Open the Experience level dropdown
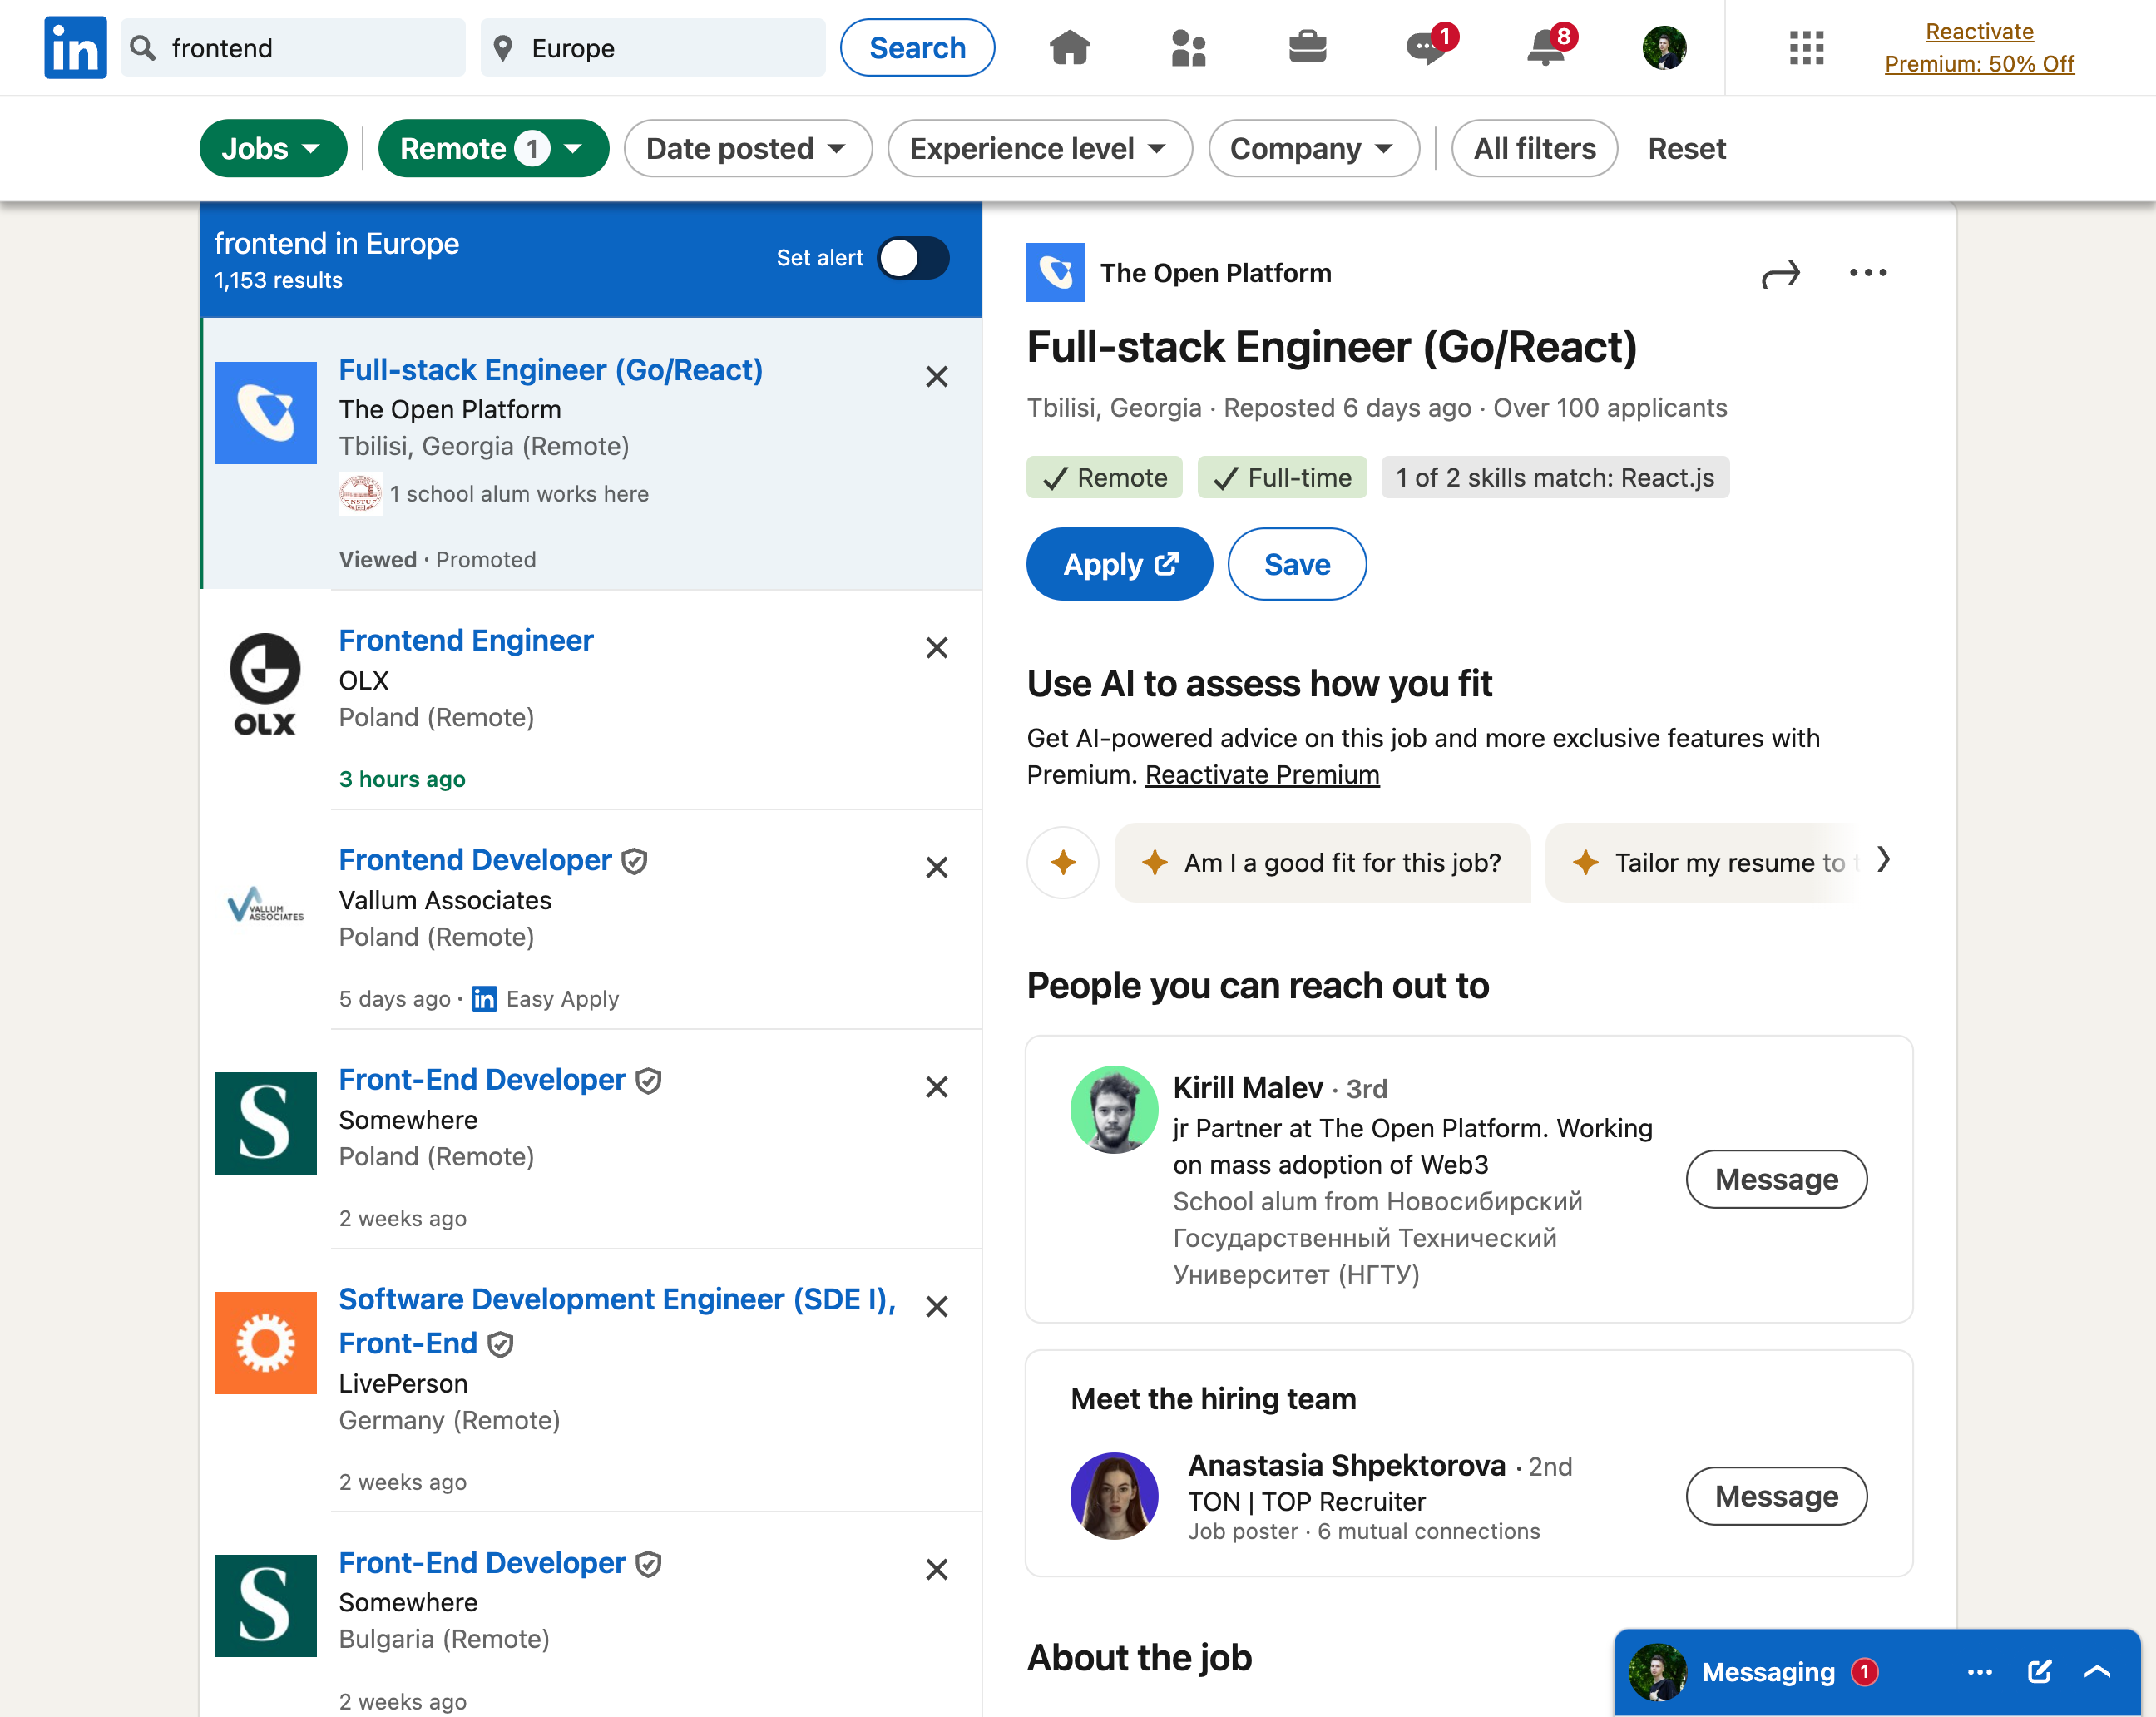The height and width of the screenshot is (1717, 2156). click(x=1039, y=149)
